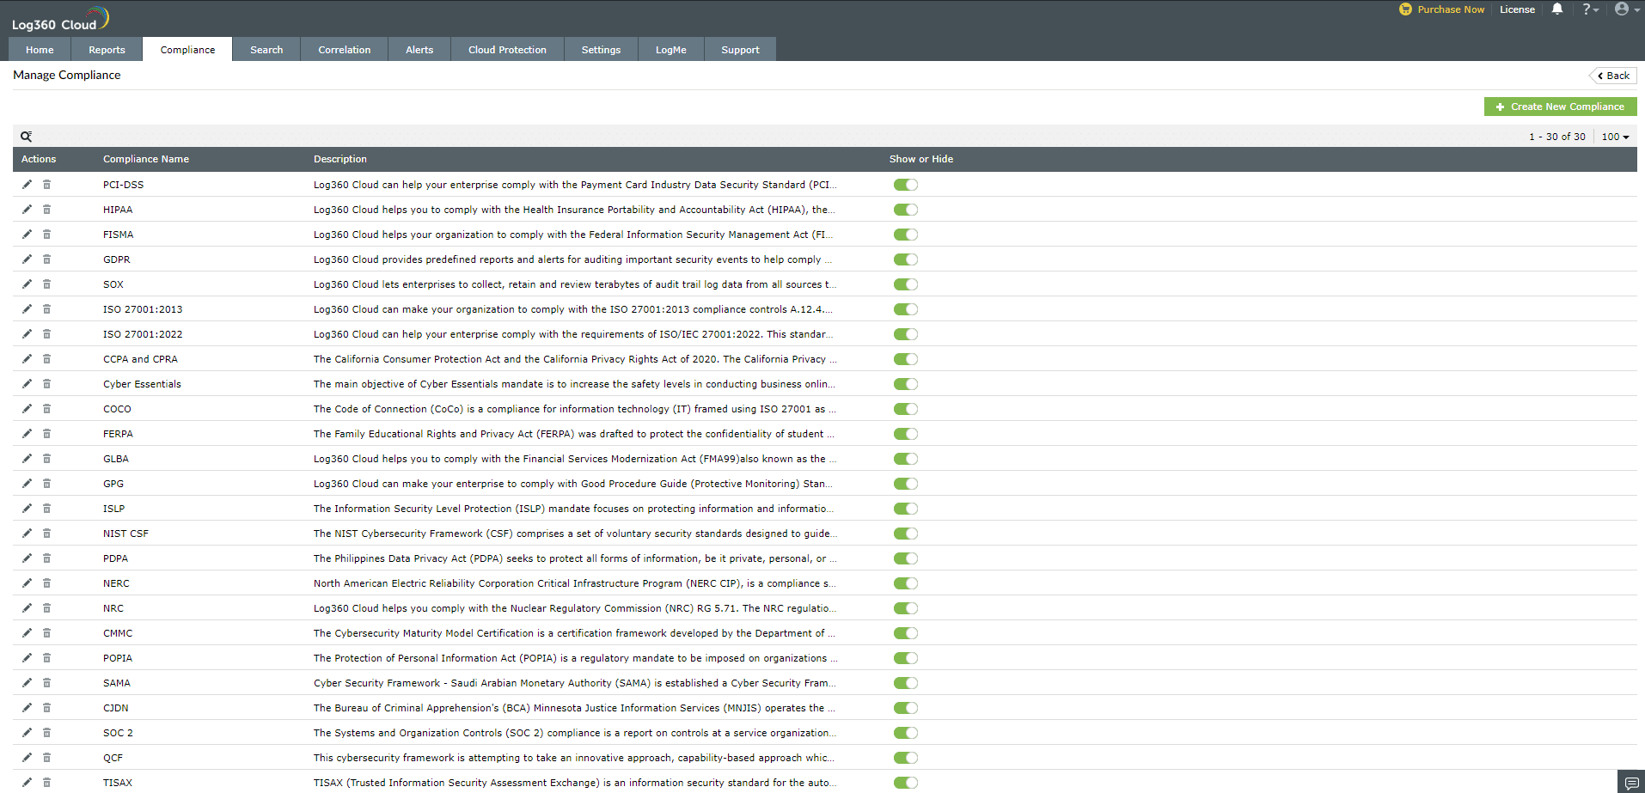Hide the HIPAA compliance

pos(906,210)
